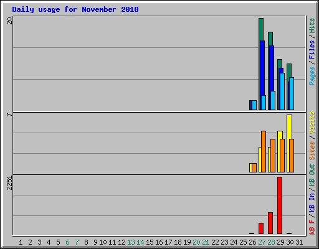This screenshot has width=319, height=249.
Task: Click the 'Daily usage for November 2010' title
Action: [75, 9]
